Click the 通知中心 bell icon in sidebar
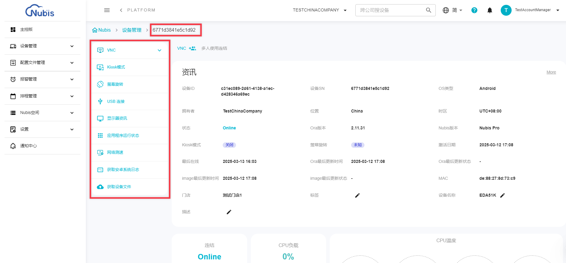The width and height of the screenshot is (566, 263). tap(13, 146)
